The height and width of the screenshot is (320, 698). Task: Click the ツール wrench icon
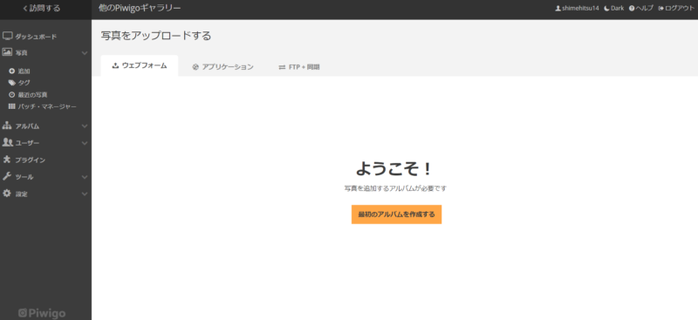coord(7,176)
